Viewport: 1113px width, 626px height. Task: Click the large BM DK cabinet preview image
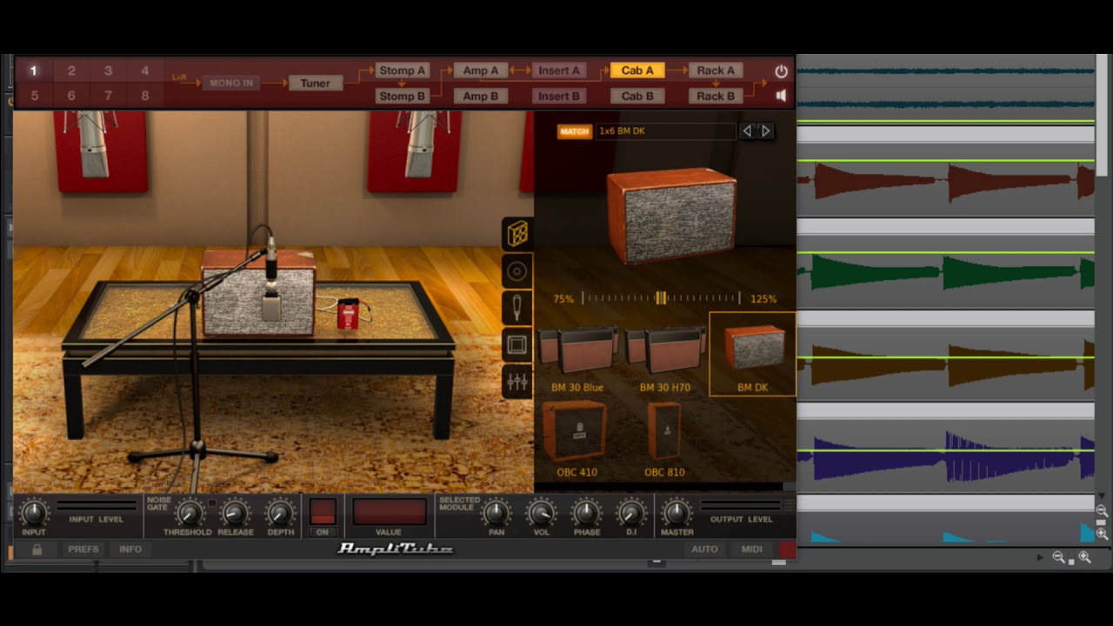coord(671,216)
